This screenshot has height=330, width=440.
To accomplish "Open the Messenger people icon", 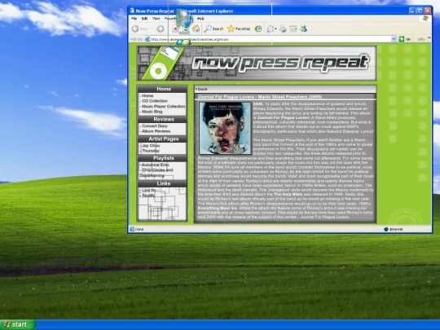I will point(304,29).
